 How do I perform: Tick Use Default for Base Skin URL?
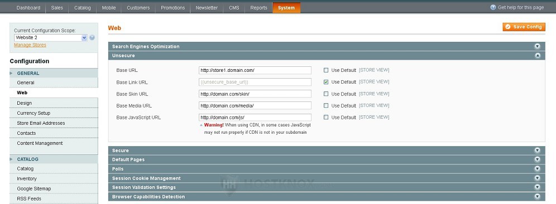pyautogui.click(x=326, y=94)
